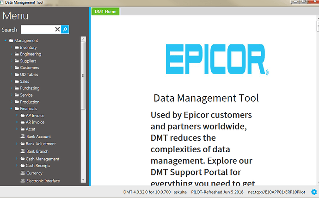This screenshot has width=319, height=198.
Task: Click the menu tree scrollbar down arrow
Action: point(83,180)
